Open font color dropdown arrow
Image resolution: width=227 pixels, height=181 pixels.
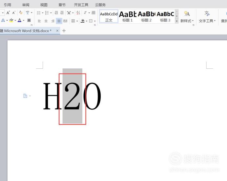(x=24, y=20)
